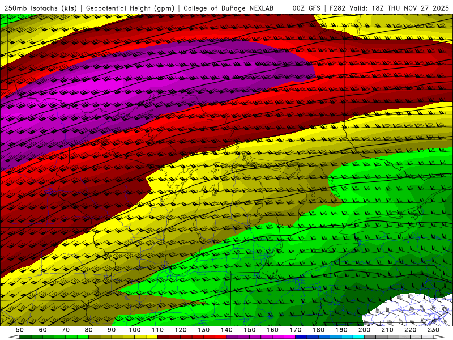The width and height of the screenshot is (453, 340).
Task: Select the '150' legend number
Action: 250,330
